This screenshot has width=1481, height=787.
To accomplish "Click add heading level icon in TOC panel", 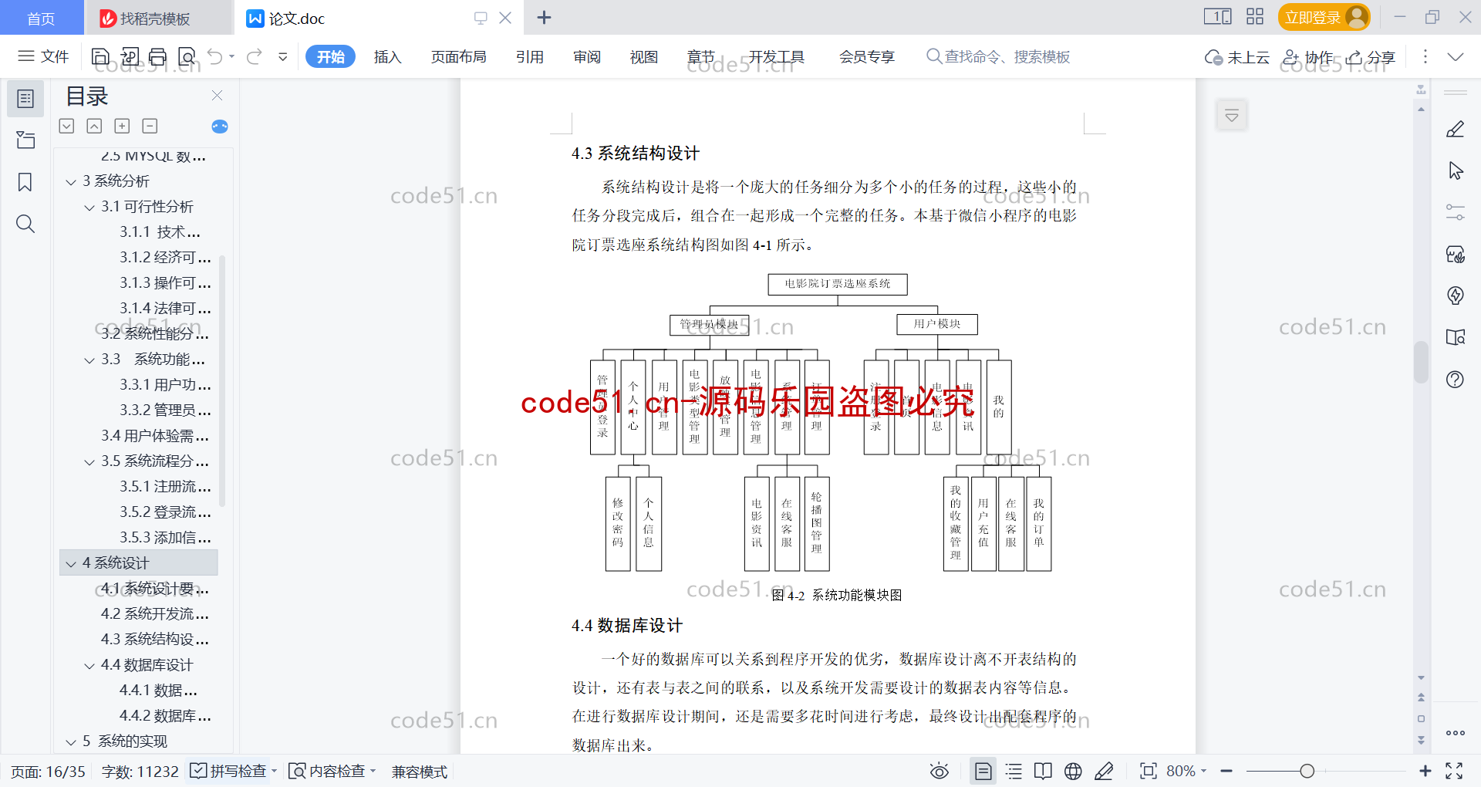I will pos(122,126).
